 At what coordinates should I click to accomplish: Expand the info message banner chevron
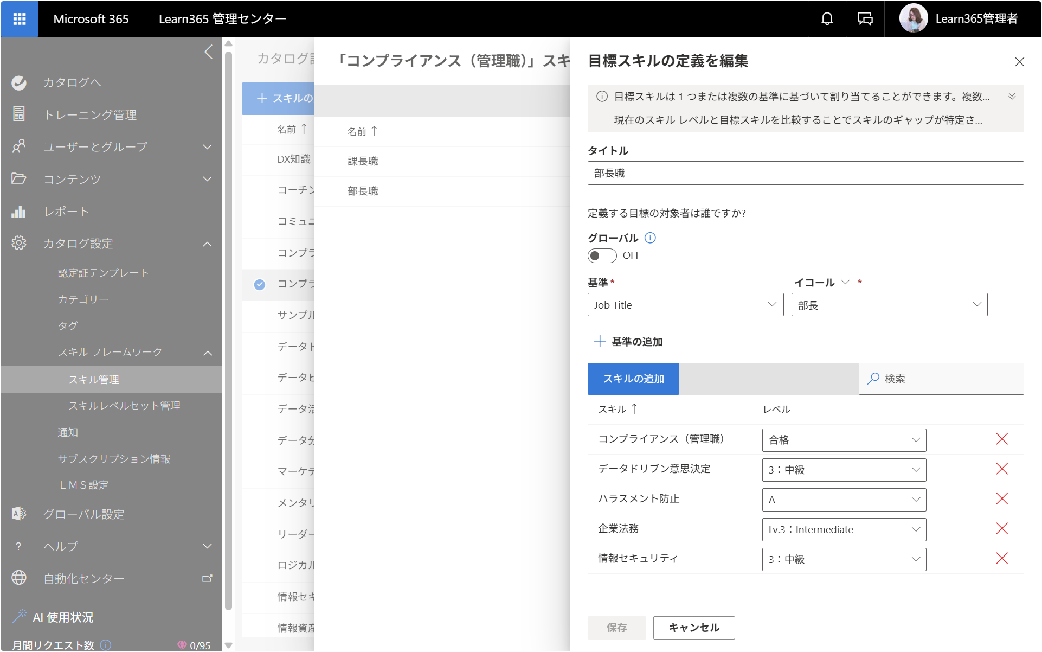coord(1012,97)
